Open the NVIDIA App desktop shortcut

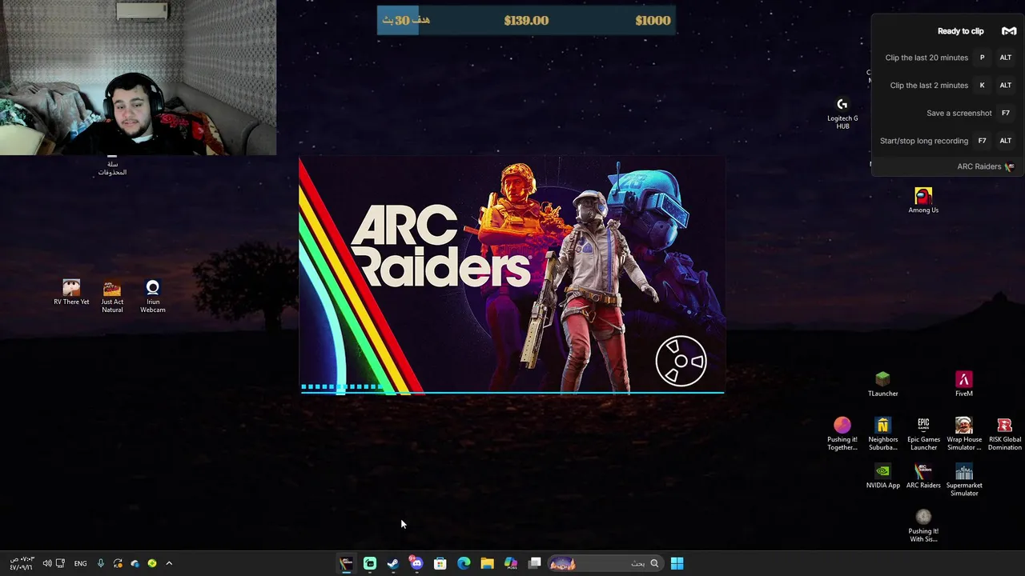[x=882, y=476]
